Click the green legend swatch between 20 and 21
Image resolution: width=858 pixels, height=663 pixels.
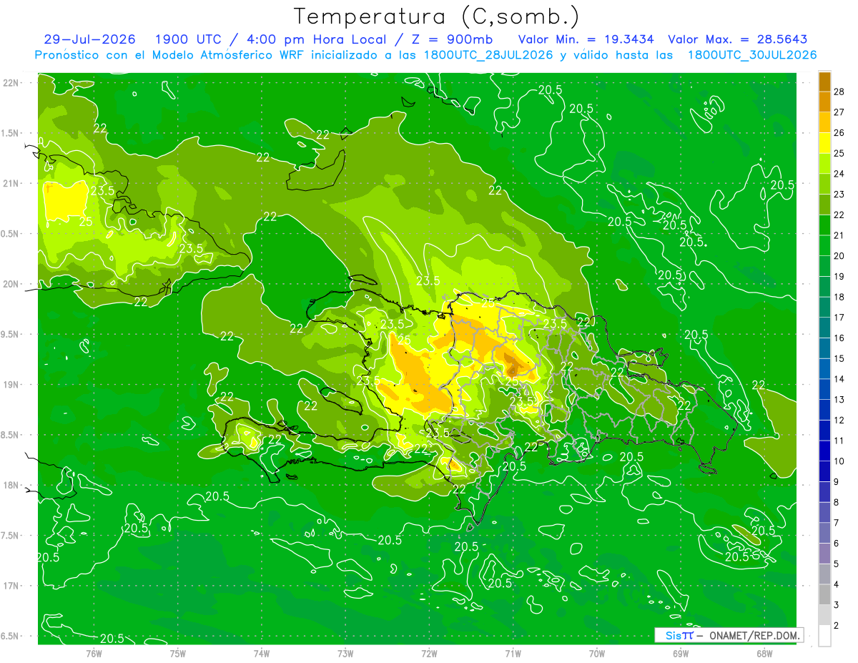point(824,245)
